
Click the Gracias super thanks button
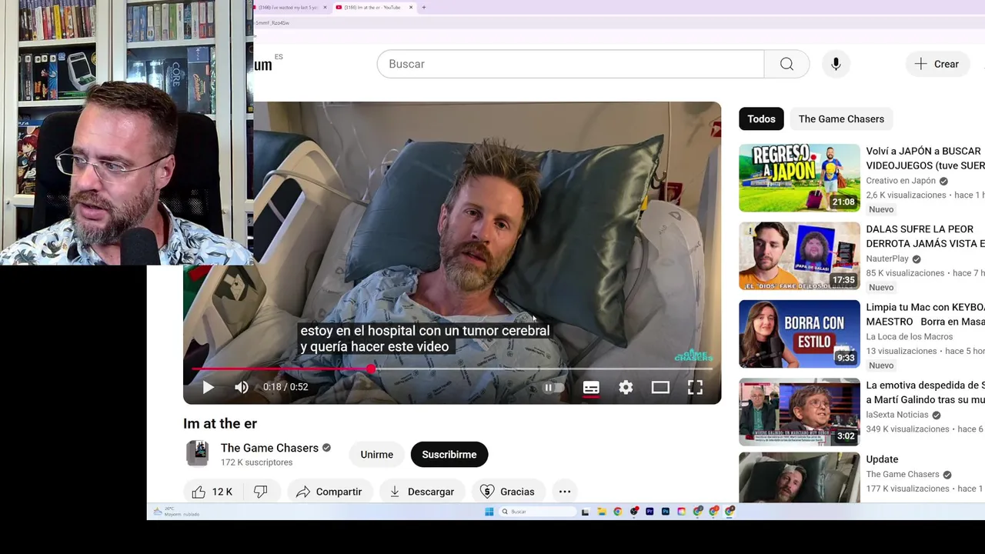tap(508, 492)
